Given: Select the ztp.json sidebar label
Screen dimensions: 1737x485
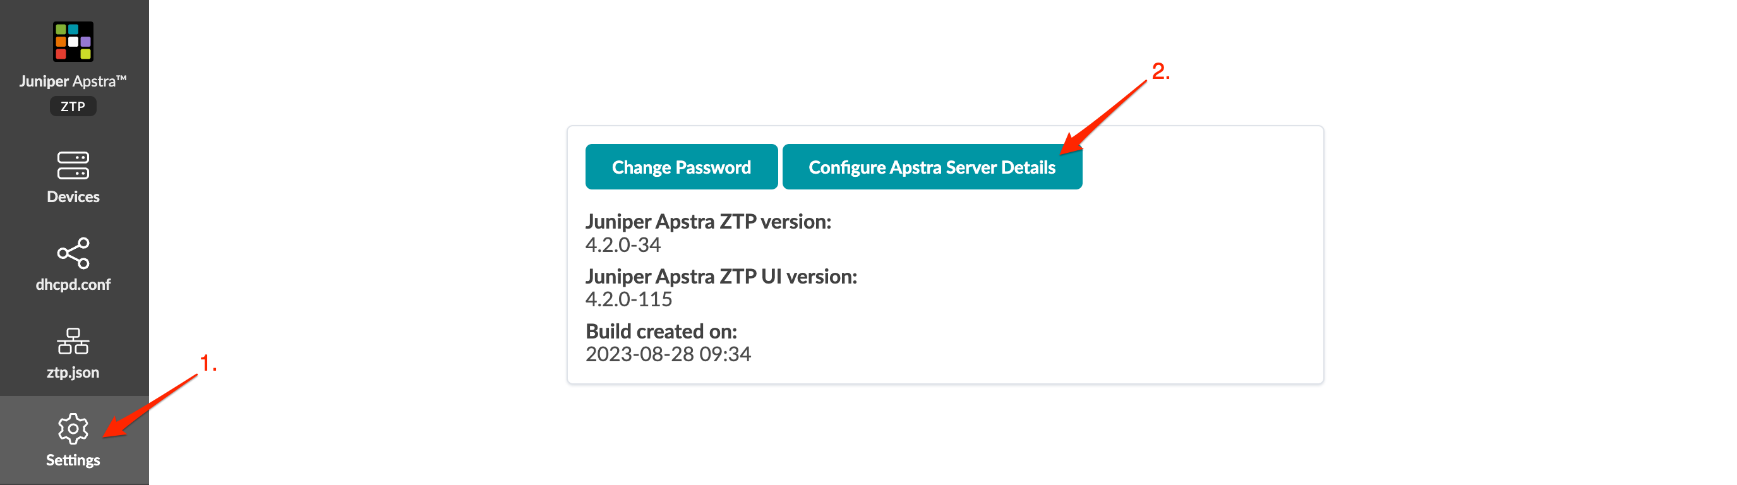Looking at the screenshot, I should (x=73, y=373).
